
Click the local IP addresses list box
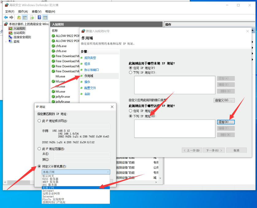[175, 85]
